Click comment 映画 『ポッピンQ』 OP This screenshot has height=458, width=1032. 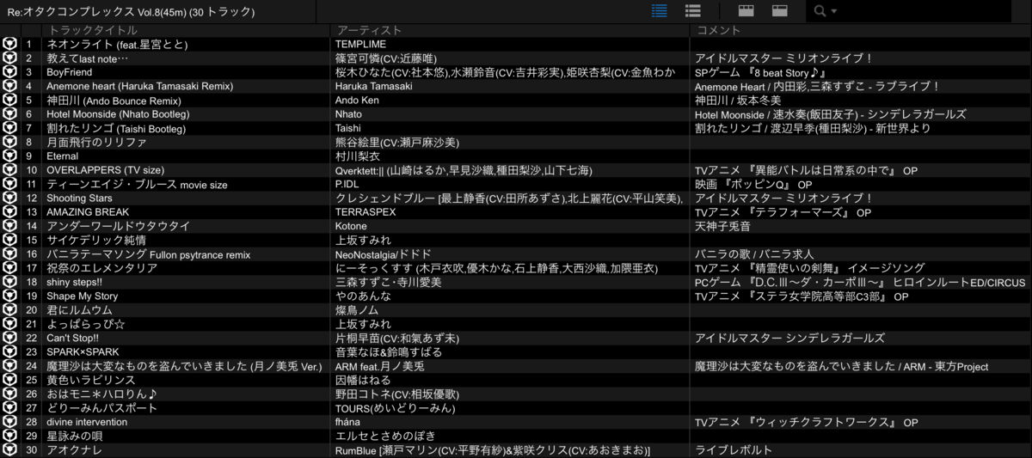pos(753,184)
